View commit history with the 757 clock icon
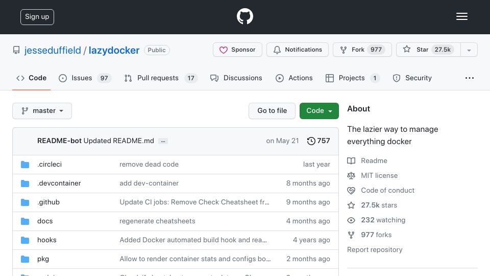 tap(318, 141)
